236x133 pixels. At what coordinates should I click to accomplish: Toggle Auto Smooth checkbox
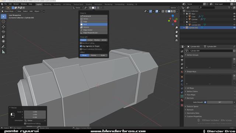click(x=205, y=102)
